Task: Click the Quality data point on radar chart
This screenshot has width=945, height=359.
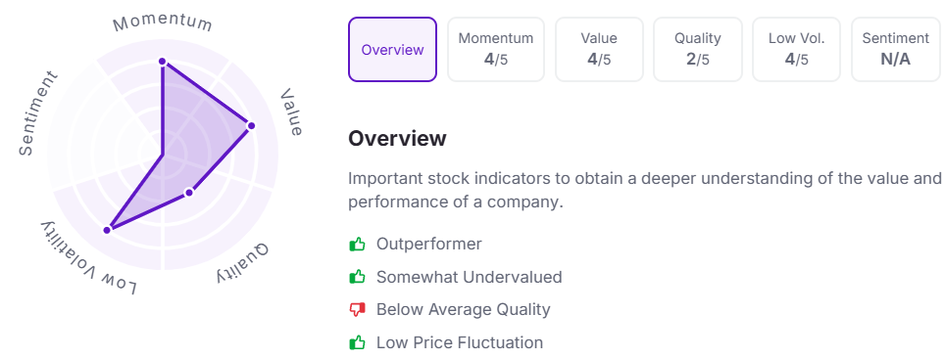Action: 189,193
